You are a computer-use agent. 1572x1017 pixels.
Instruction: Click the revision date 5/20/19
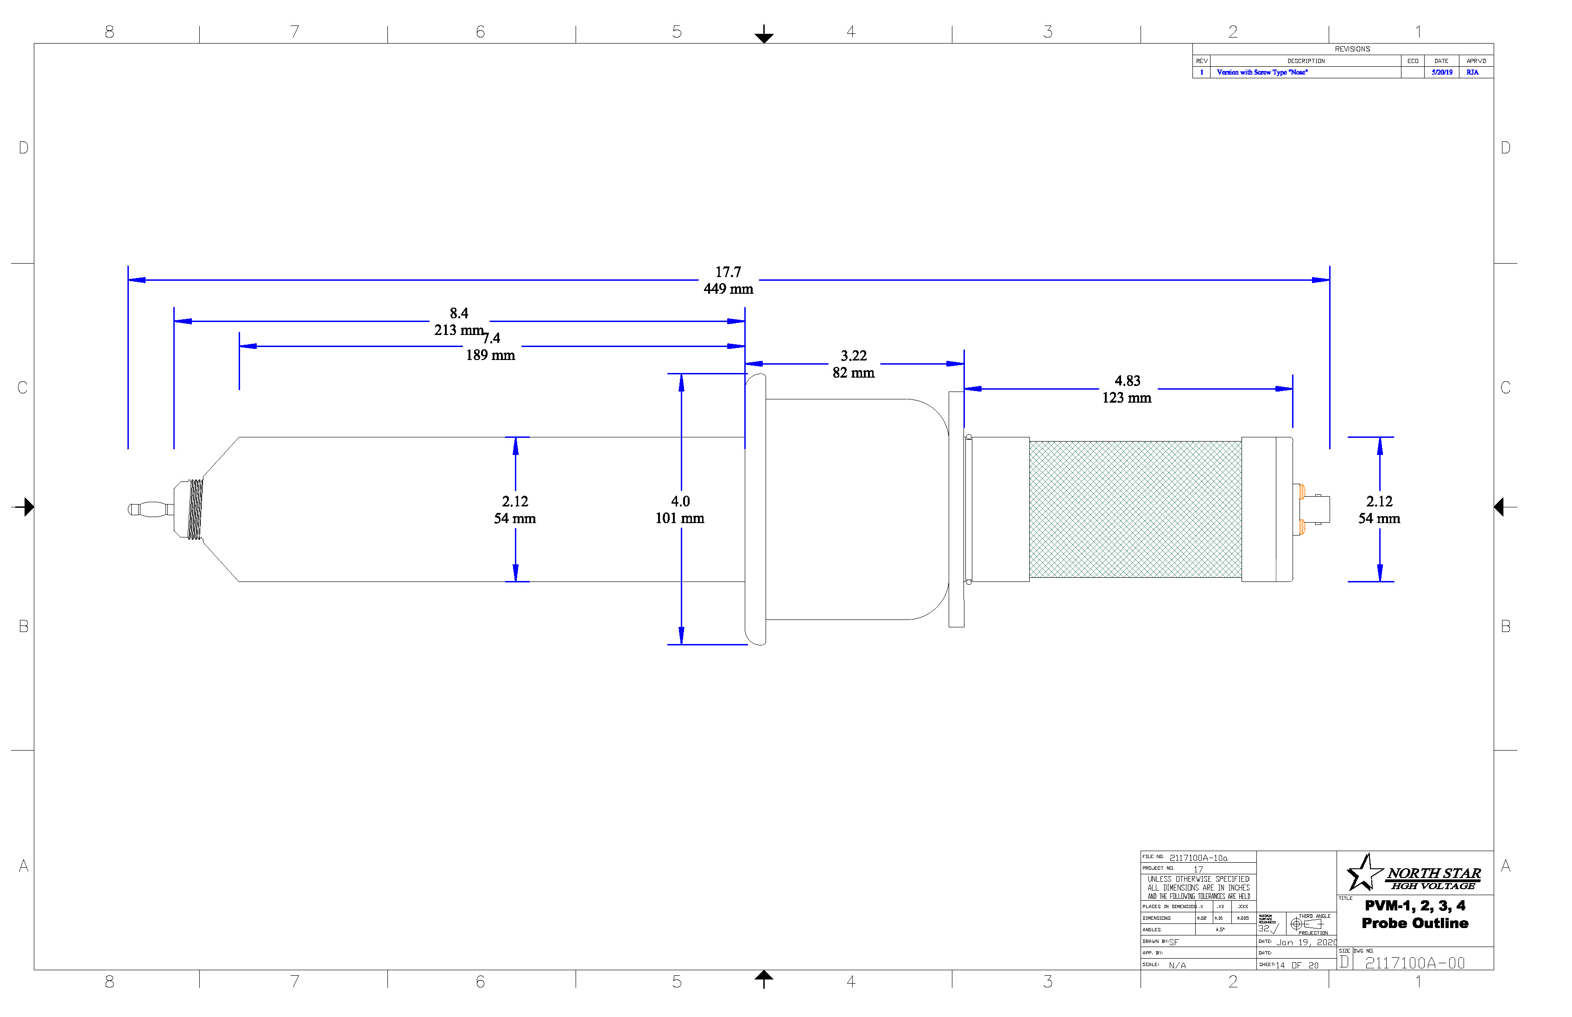pyautogui.click(x=1442, y=72)
